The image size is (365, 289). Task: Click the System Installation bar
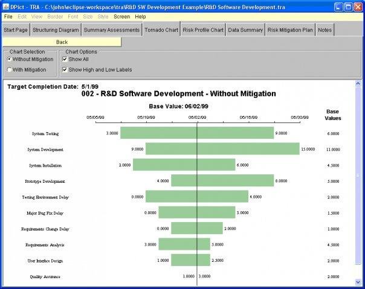[x=184, y=165]
